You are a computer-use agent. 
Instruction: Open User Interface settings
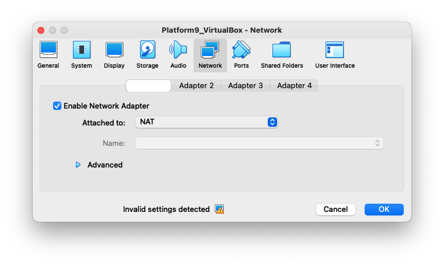click(x=335, y=55)
